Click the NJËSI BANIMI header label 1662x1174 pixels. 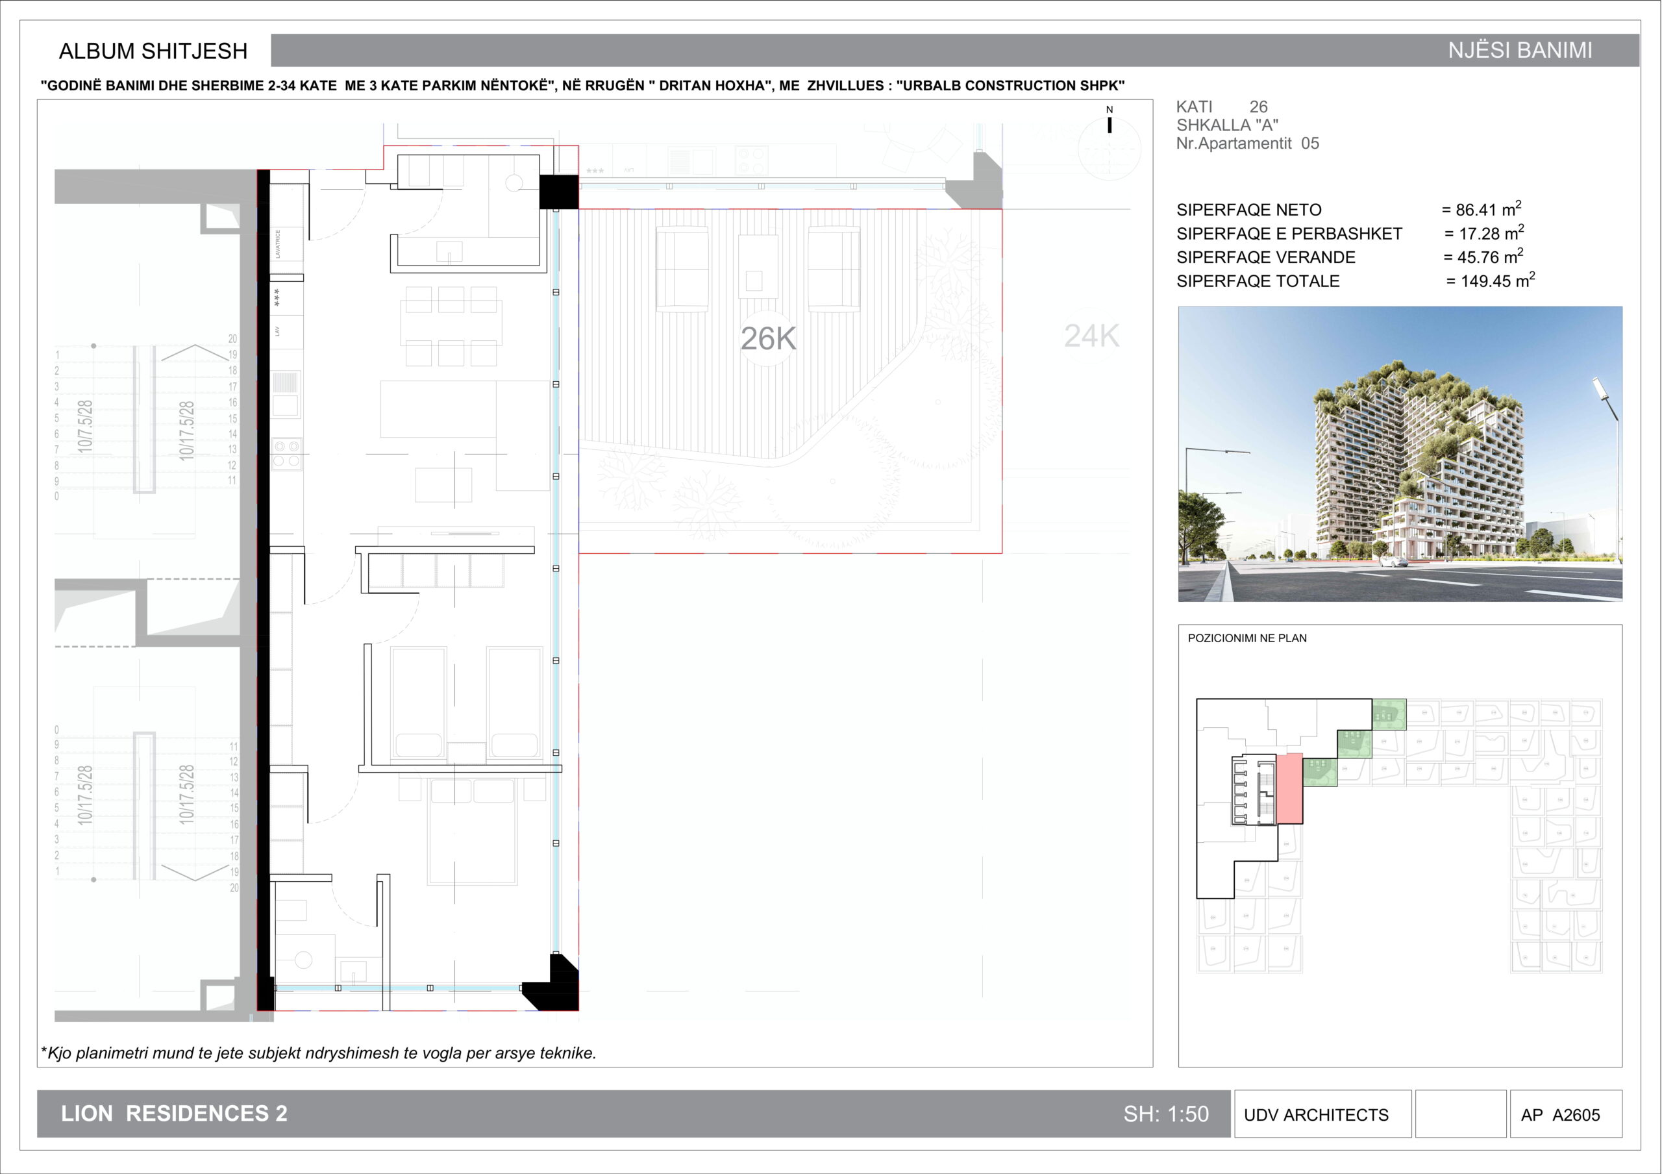pyautogui.click(x=1519, y=51)
